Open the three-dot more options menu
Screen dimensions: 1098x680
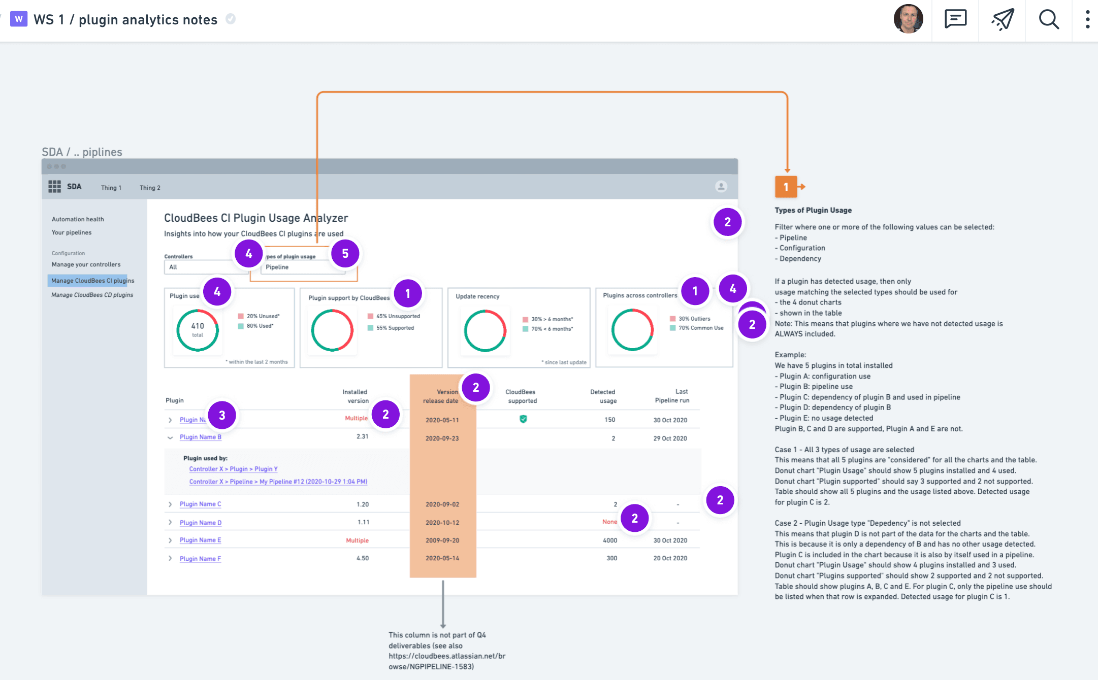[x=1087, y=19]
